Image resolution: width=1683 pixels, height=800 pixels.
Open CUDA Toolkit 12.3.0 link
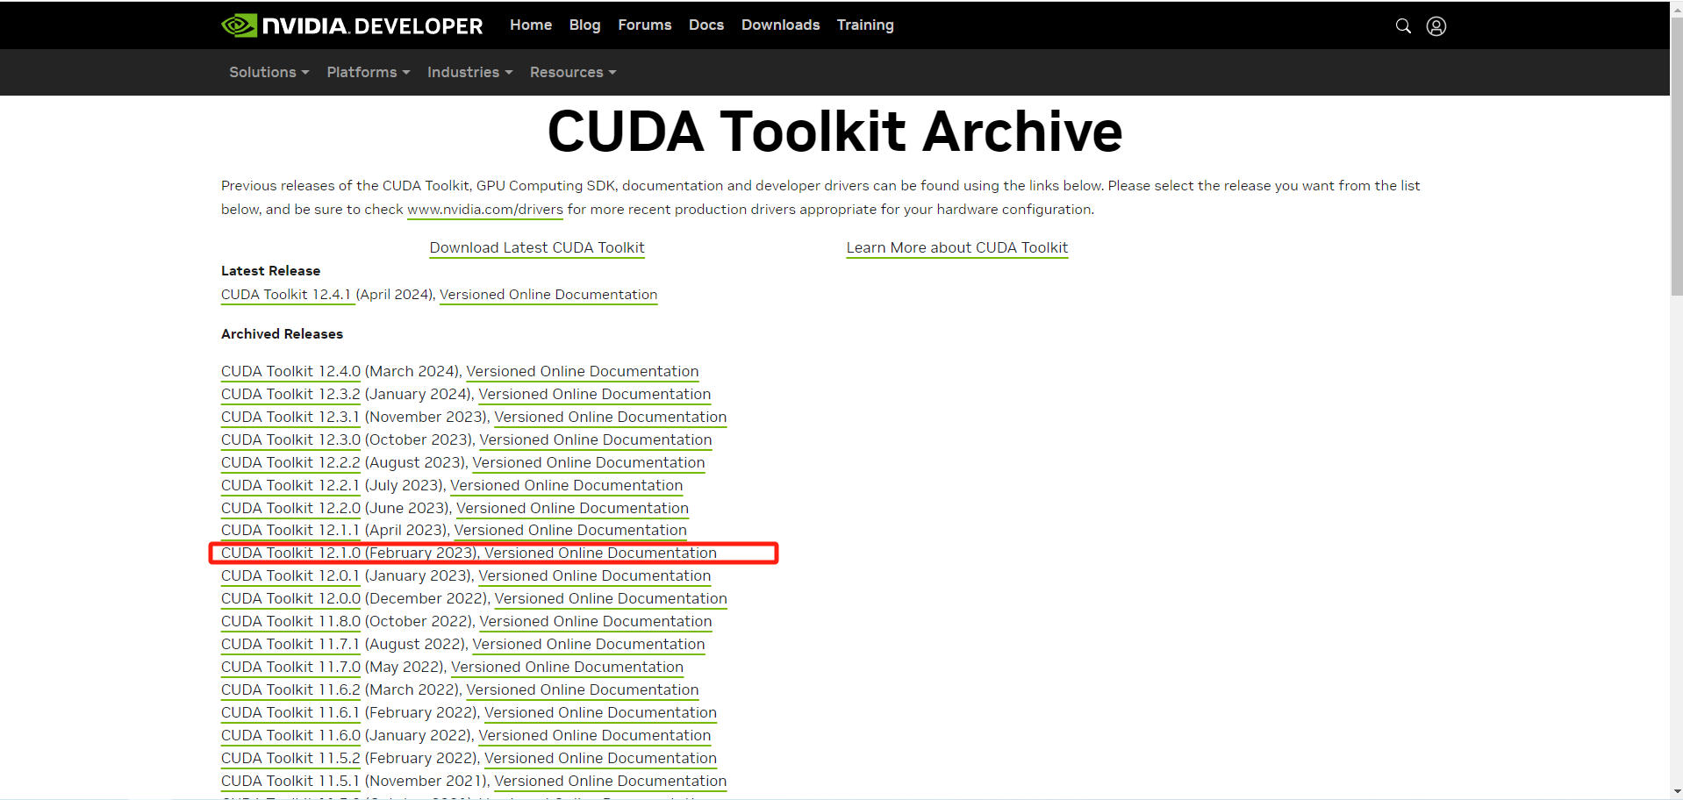290,440
